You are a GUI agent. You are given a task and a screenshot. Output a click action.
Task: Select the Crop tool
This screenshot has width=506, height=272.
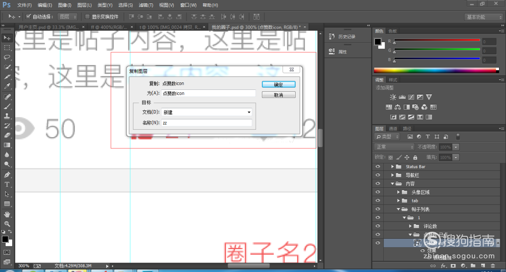(x=7, y=77)
